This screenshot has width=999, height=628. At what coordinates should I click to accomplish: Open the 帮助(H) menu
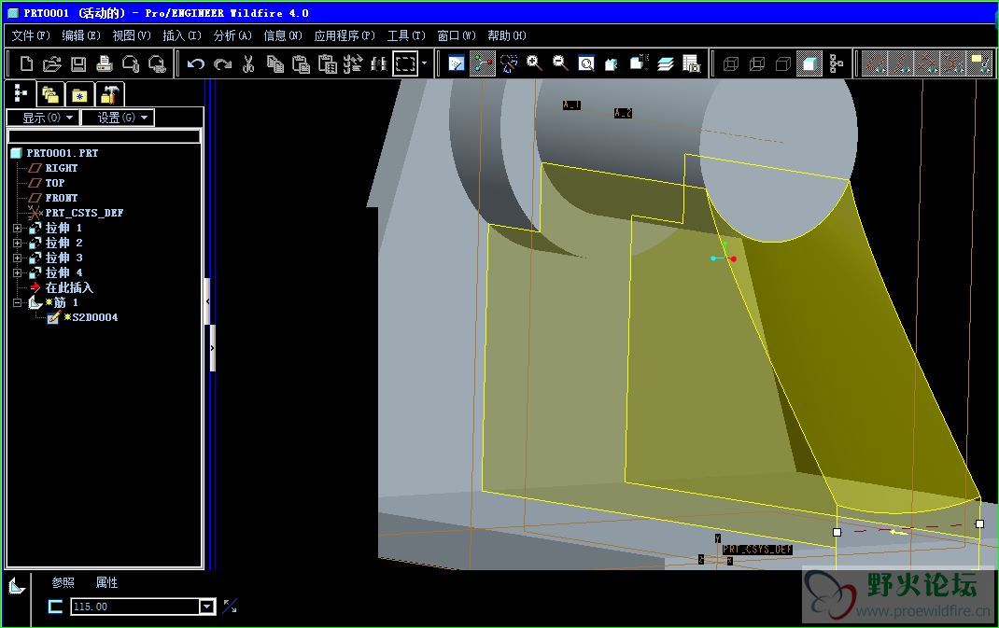(x=507, y=35)
